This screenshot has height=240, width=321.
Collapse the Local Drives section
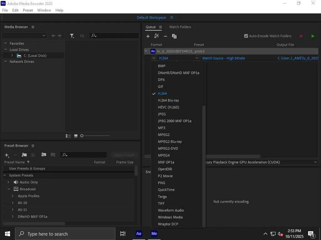click(x=6, y=50)
